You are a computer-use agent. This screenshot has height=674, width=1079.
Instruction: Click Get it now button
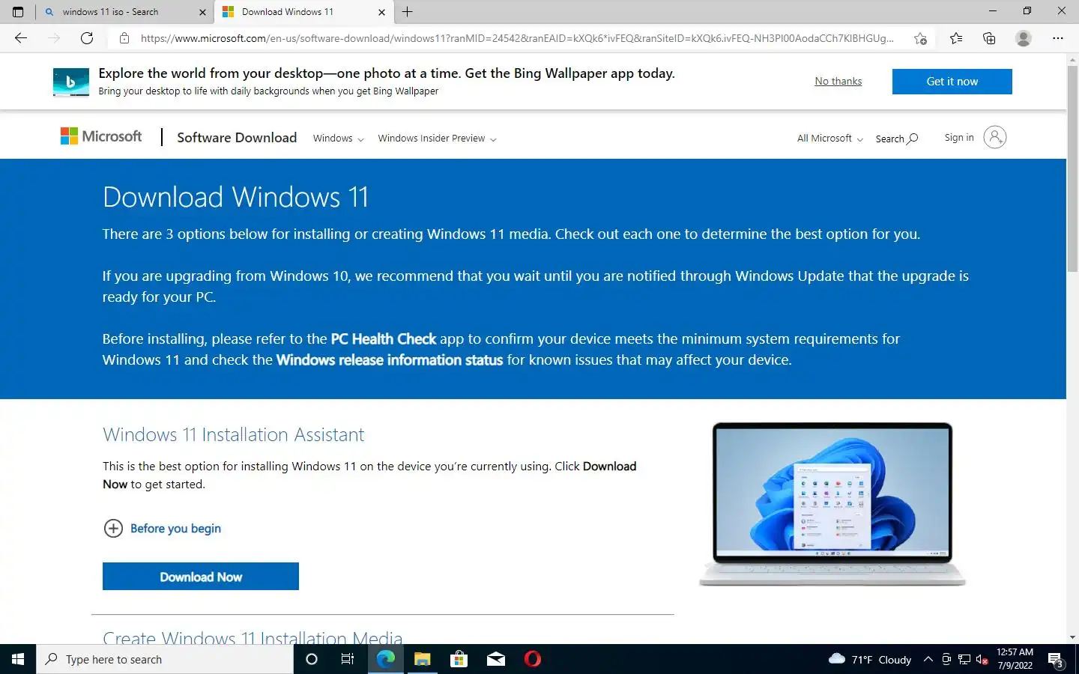click(x=952, y=82)
